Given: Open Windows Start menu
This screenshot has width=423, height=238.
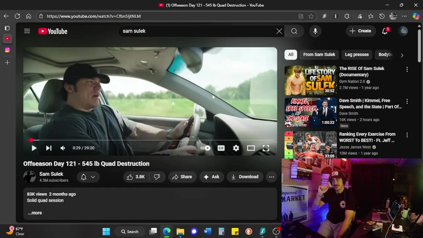Looking at the screenshot, I should [106, 231].
